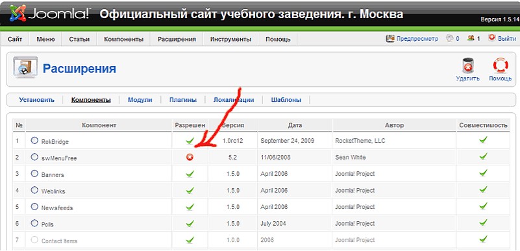Toggle enabled checkmark for Weblinks
Image resolution: width=520 pixels, height=251 pixels.
click(x=190, y=191)
